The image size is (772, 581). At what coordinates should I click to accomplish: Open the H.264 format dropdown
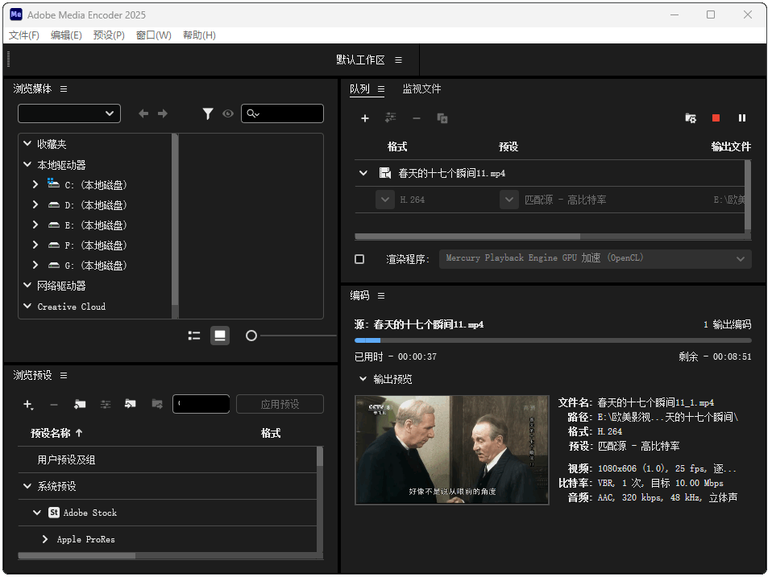(x=385, y=199)
